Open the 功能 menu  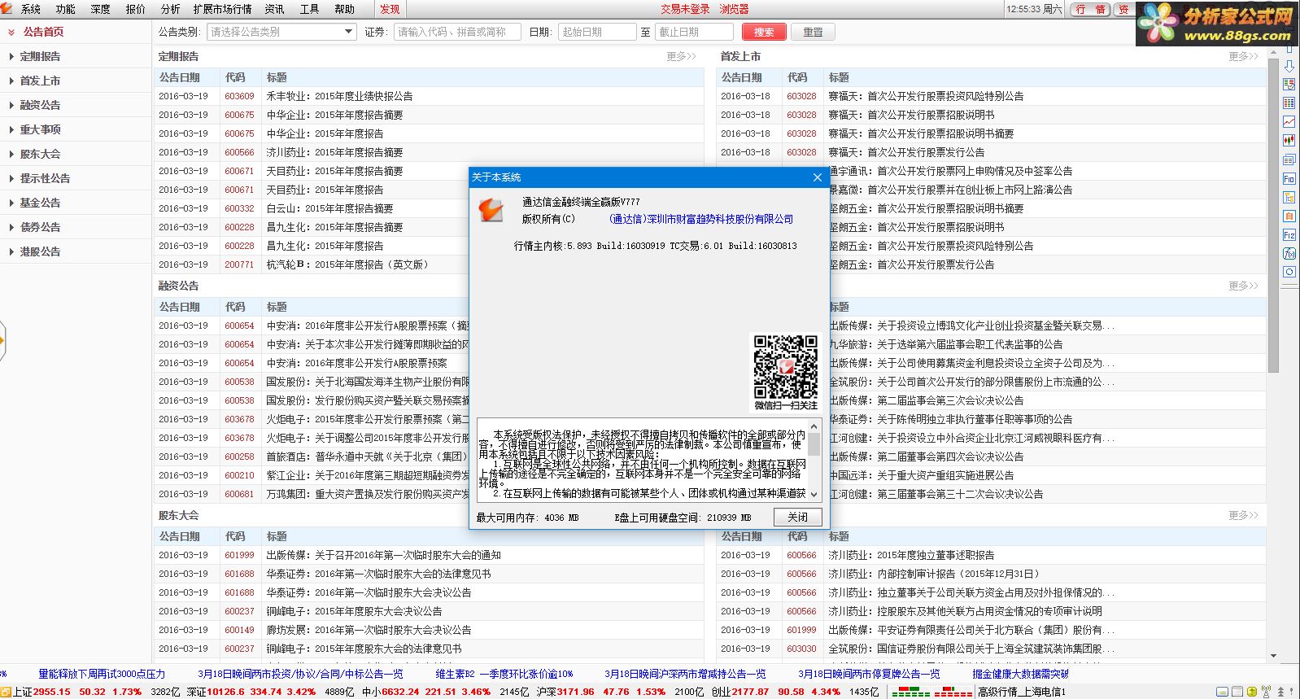tap(66, 9)
